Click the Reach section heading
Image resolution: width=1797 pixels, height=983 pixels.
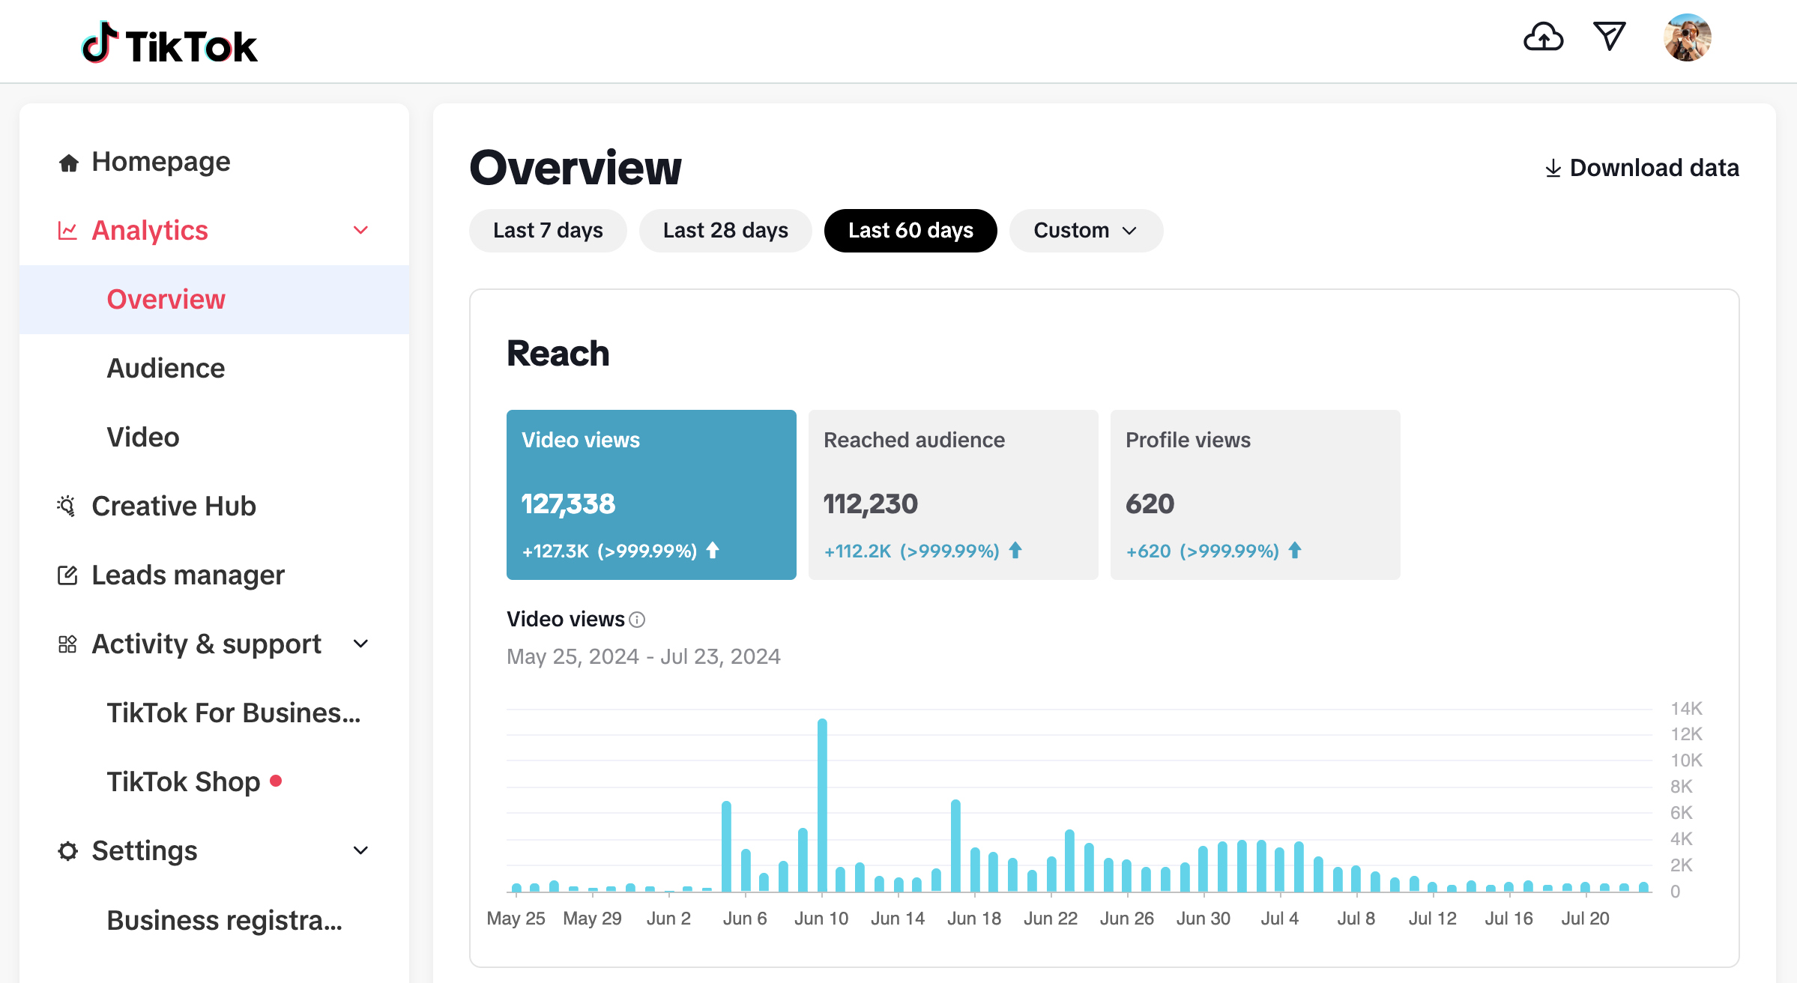coord(558,354)
